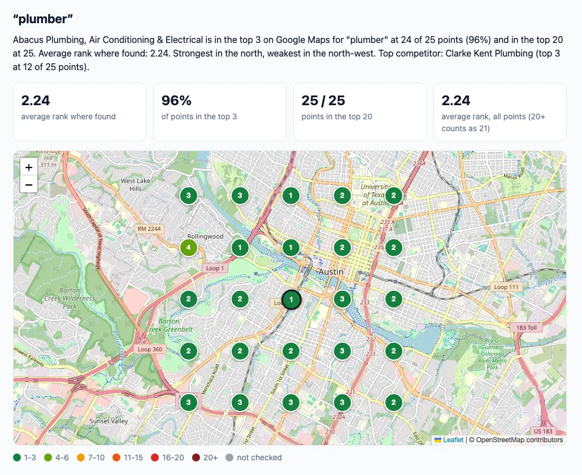Click the 4-6 light green legend swatch
The width and height of the screenshot is (582, 475).
(x=48, y=457)
